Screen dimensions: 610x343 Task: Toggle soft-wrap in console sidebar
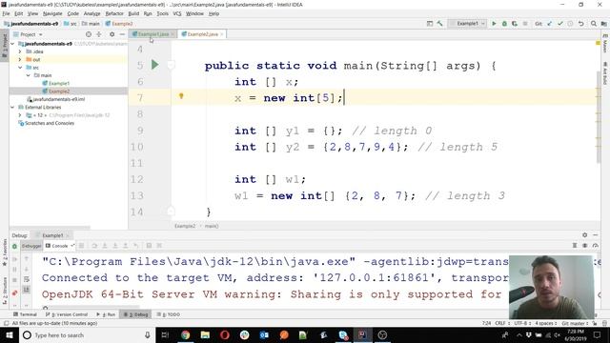[x=27, y=279]
